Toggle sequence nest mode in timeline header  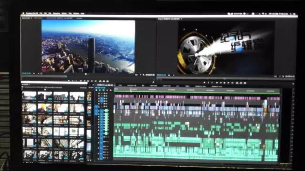[x=96, y=90]
